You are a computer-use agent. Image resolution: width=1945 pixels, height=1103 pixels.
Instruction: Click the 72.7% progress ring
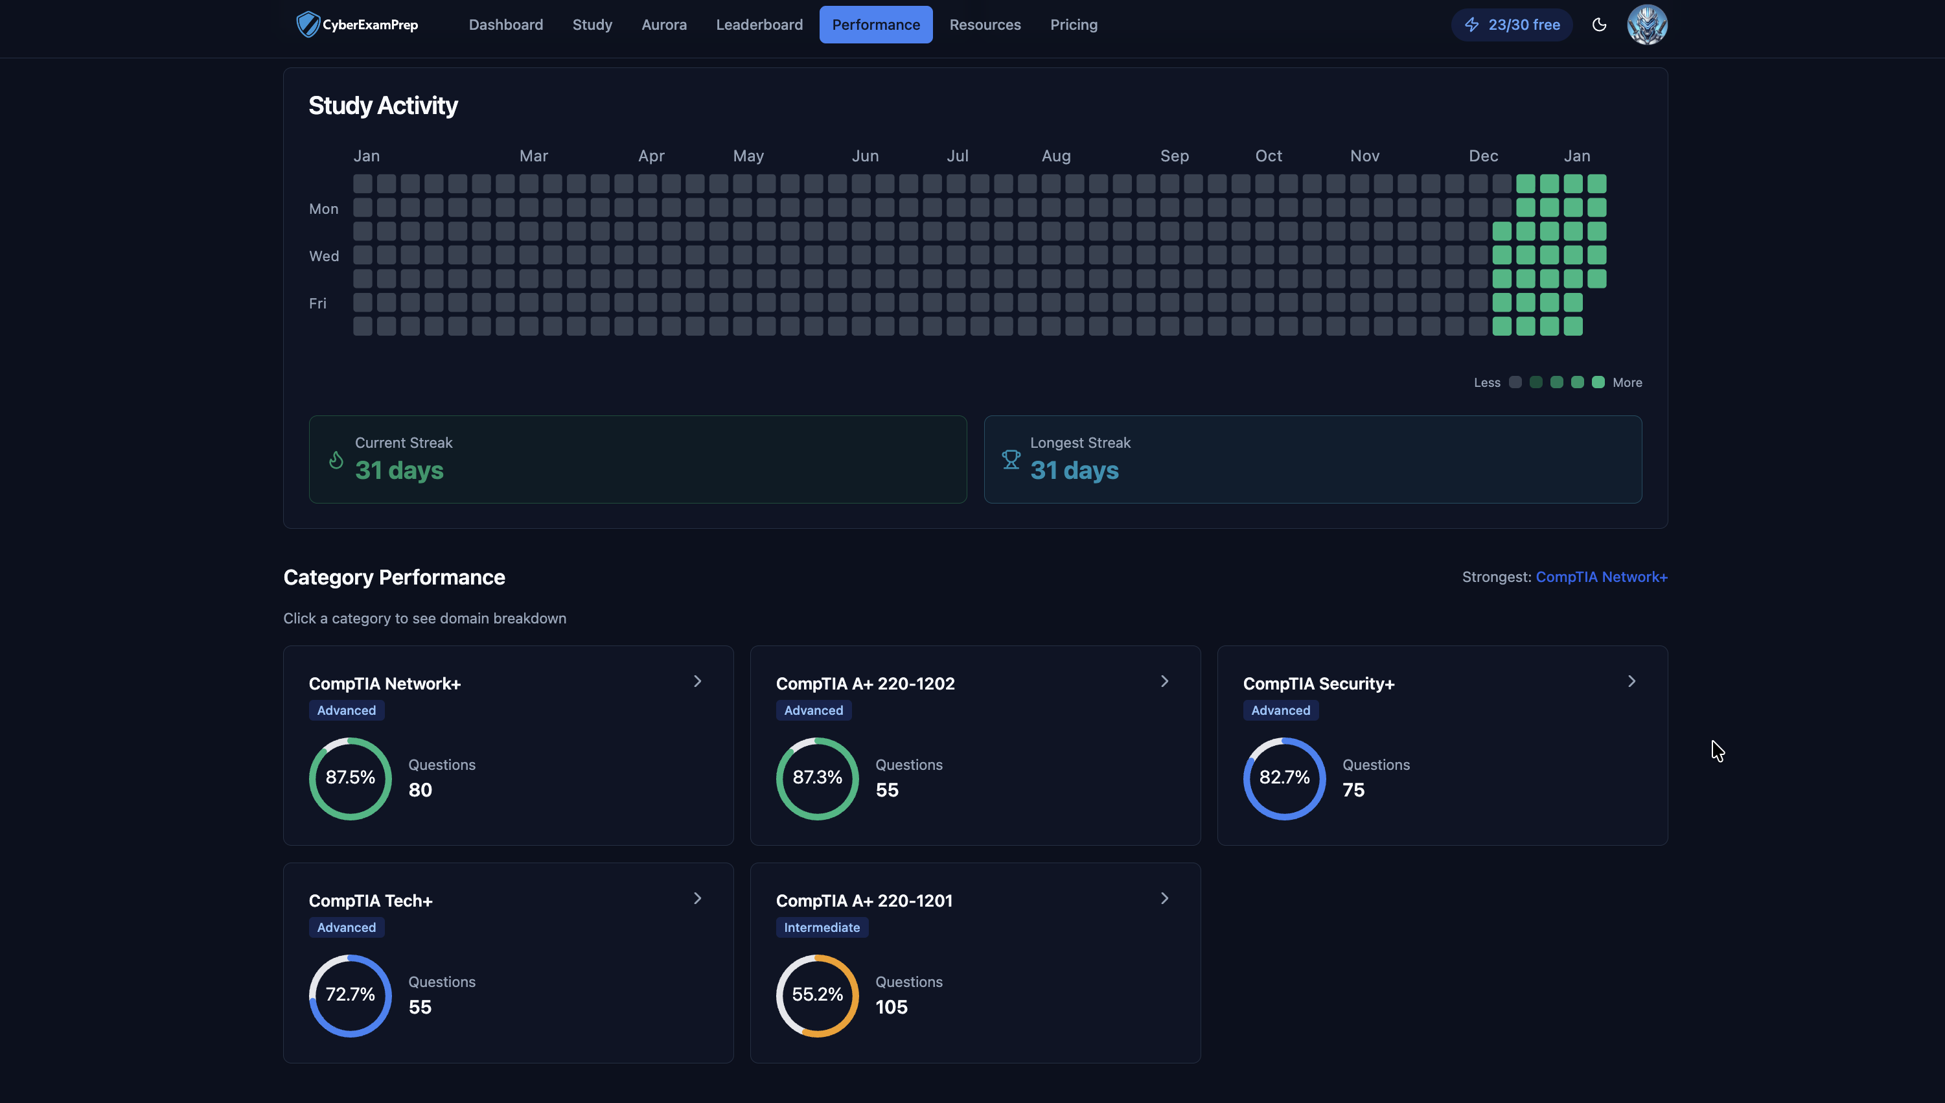[350, 995]
